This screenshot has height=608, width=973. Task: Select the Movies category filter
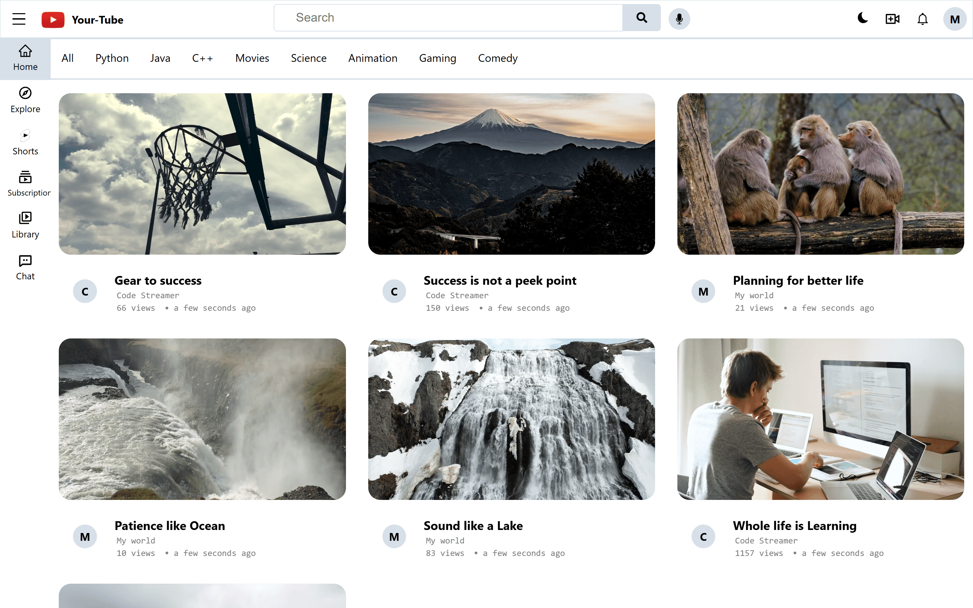pyautogui.click(x=252, y=58)
